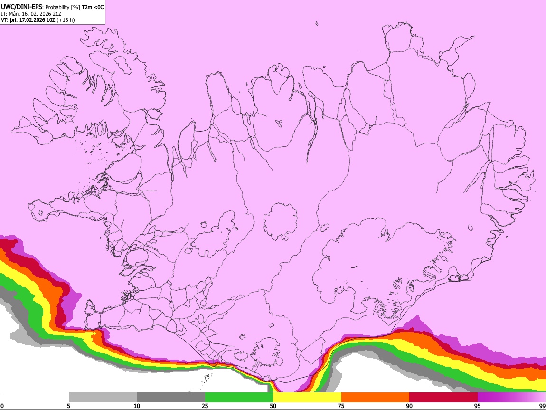546x410 pixels.
Task: Click the 'UWC/DINI-EPS' title text
Action: tap(21, 7)
